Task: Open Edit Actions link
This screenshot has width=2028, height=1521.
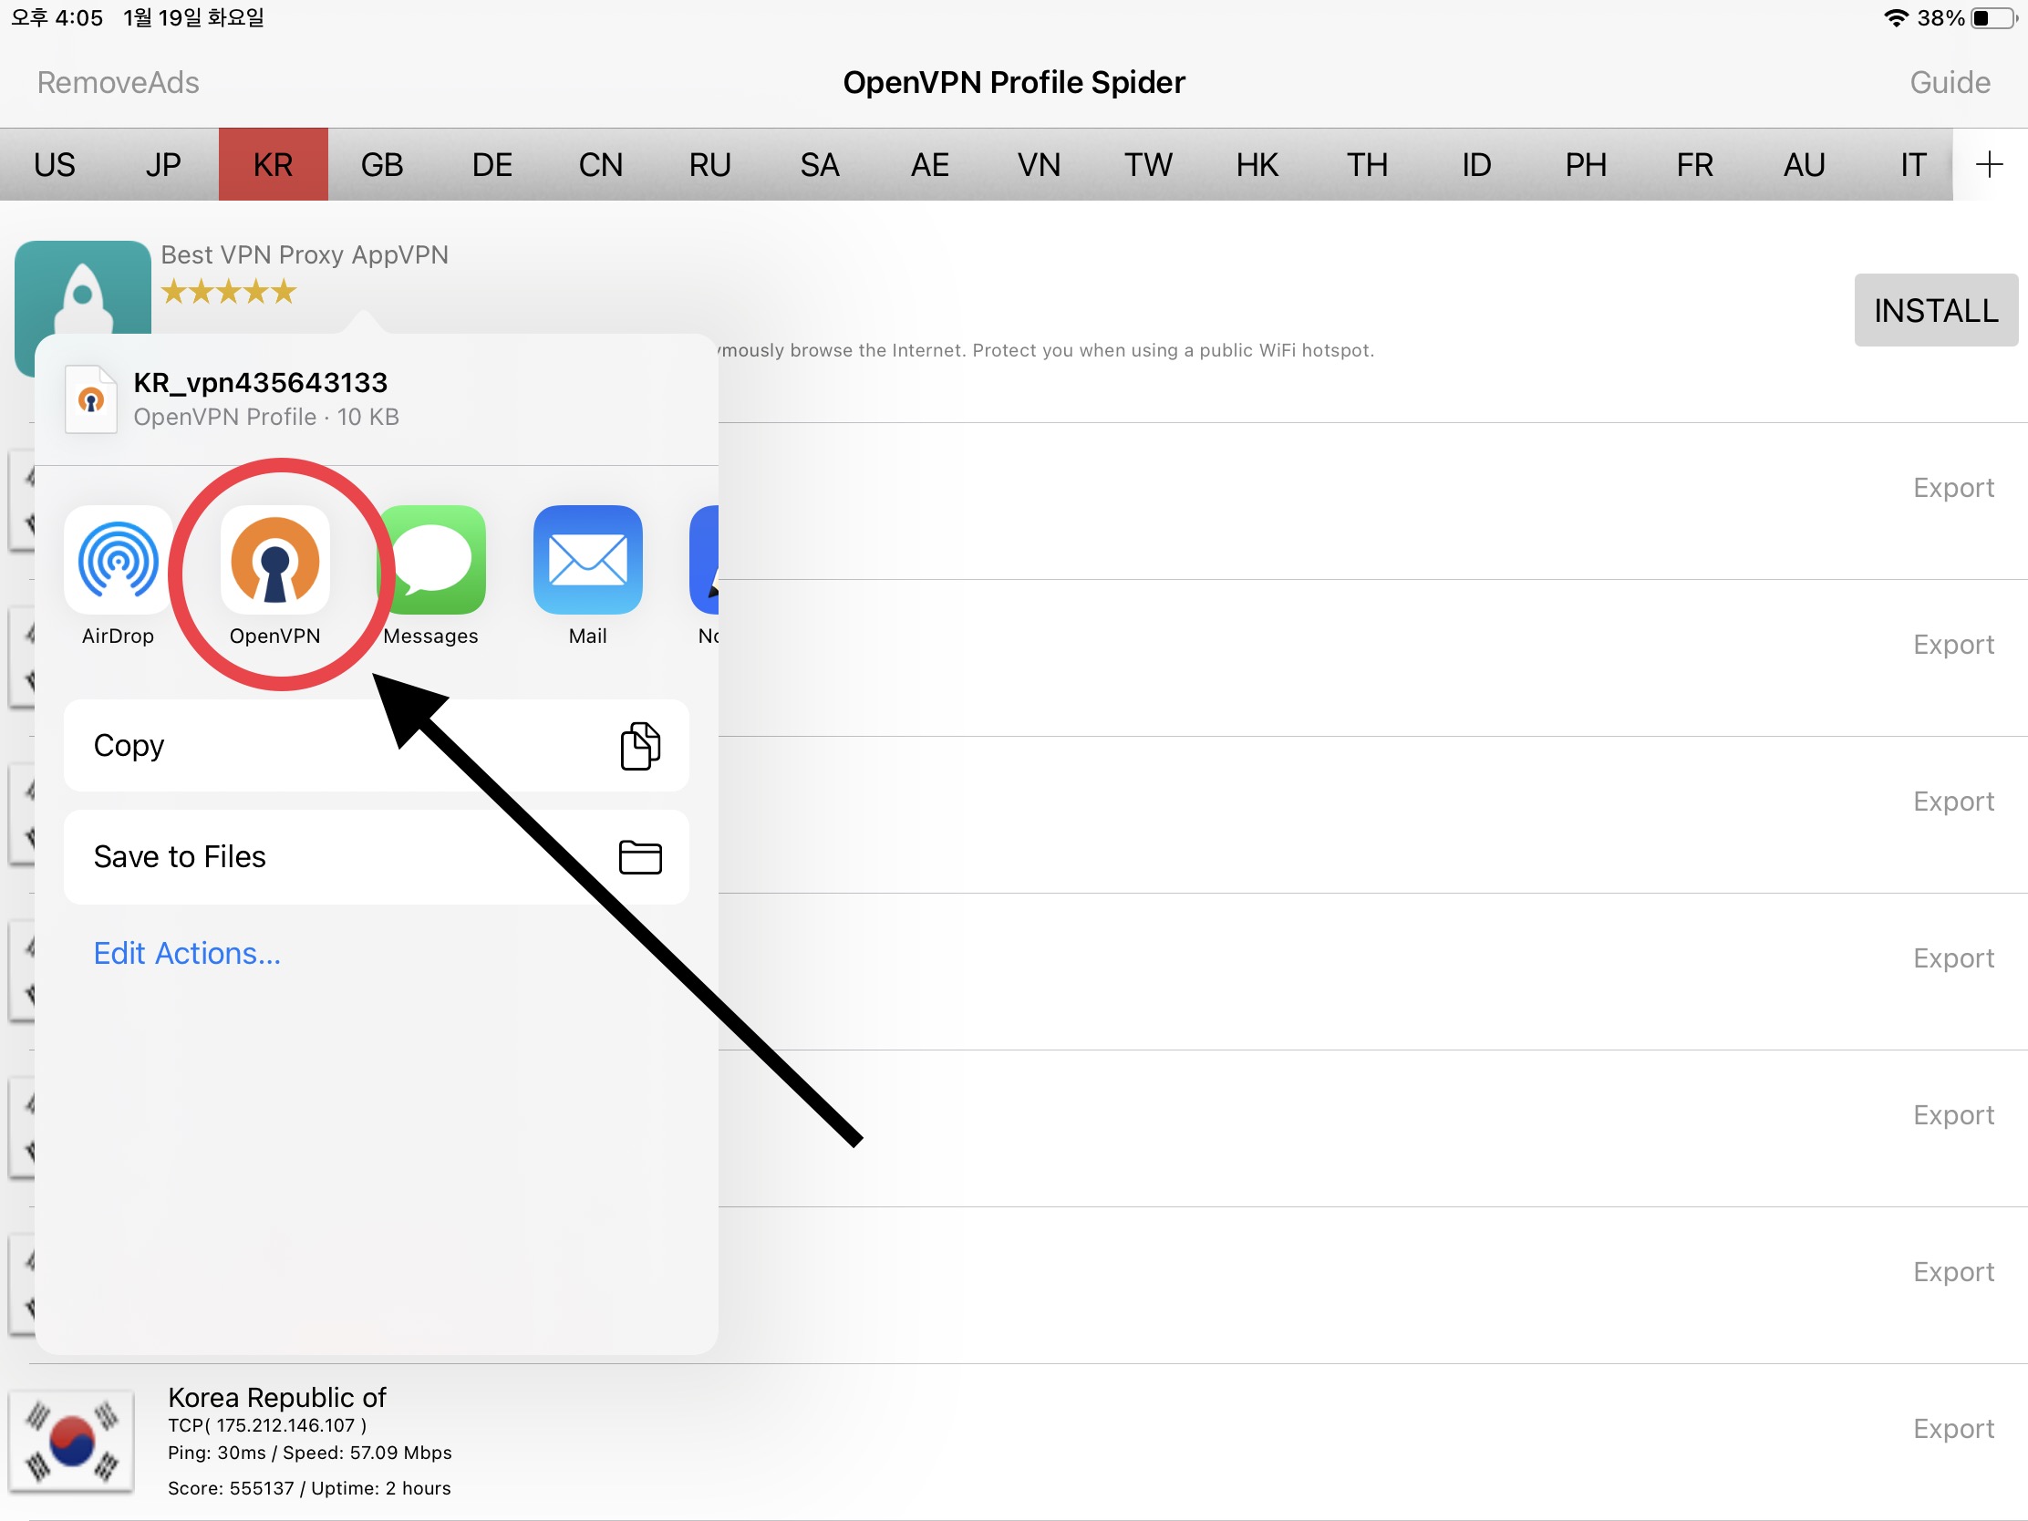Action: coord(187,954)
